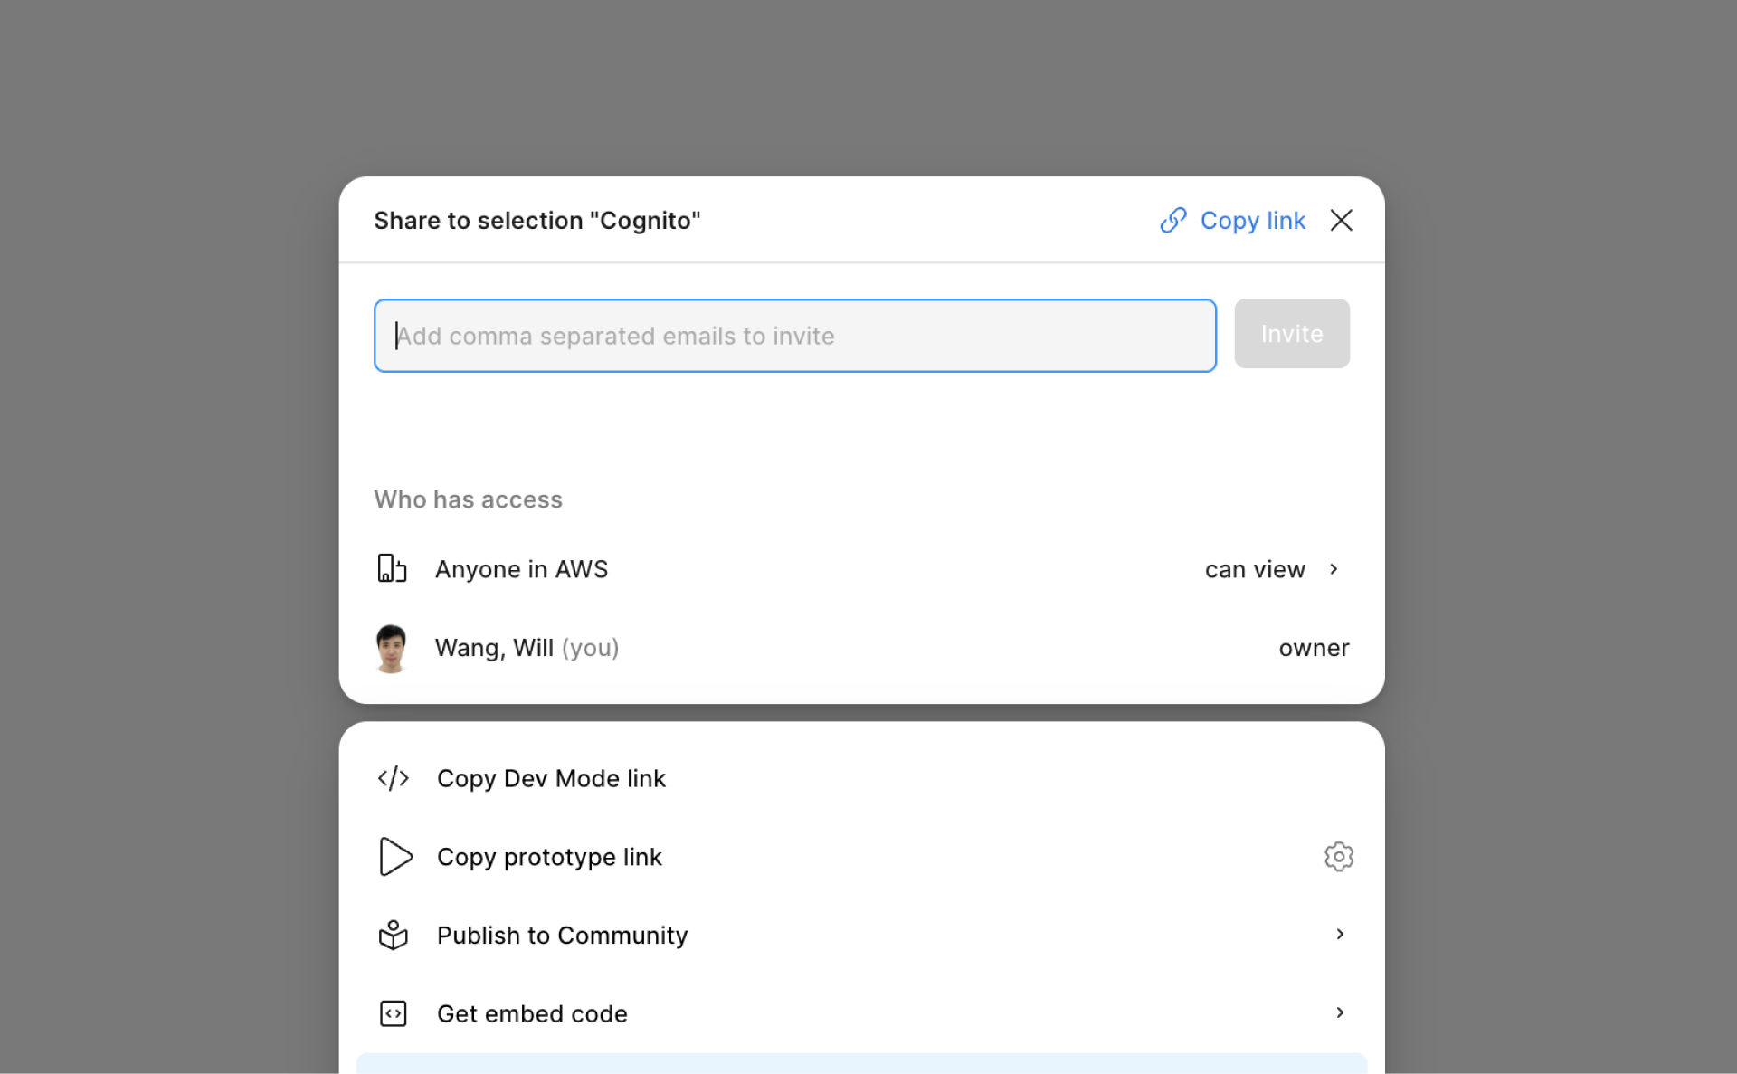
Task: Click the Publish to Community icon
Action: tap(394, 935)
